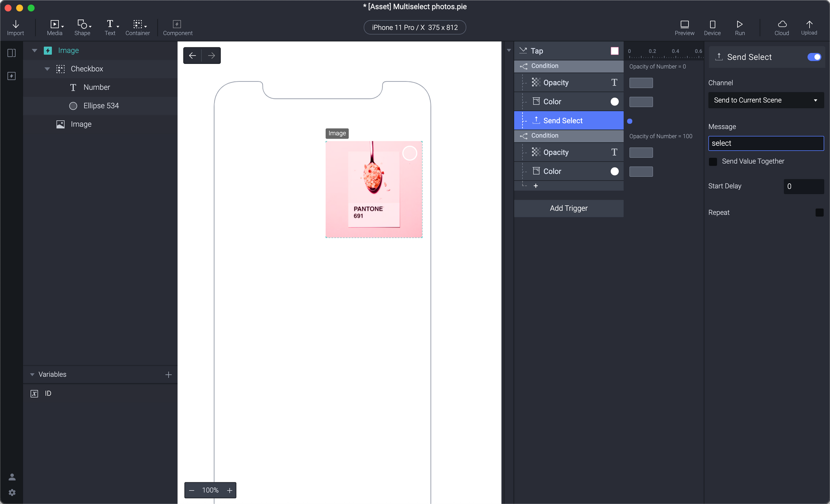This screenshot has width=830, height=504.
Task: Click the Add Trigger button
Action: pyautogui.click(x=569, y=208)
